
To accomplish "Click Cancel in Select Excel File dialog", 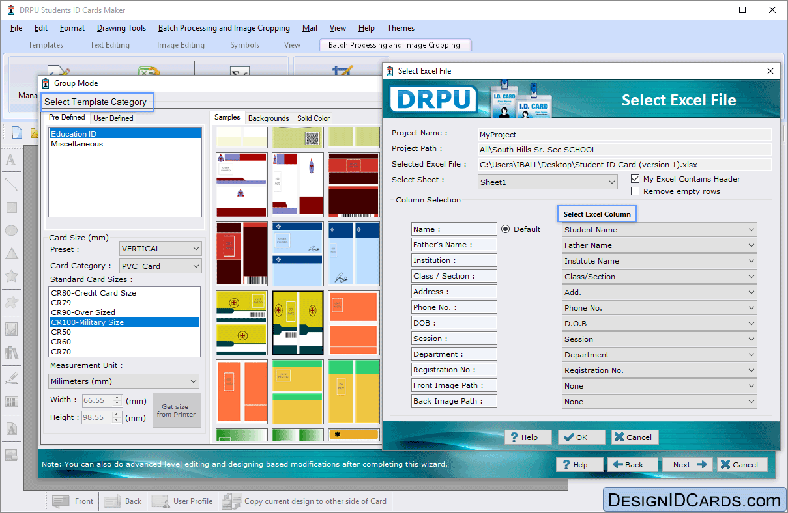I will (x=634, y=437).
